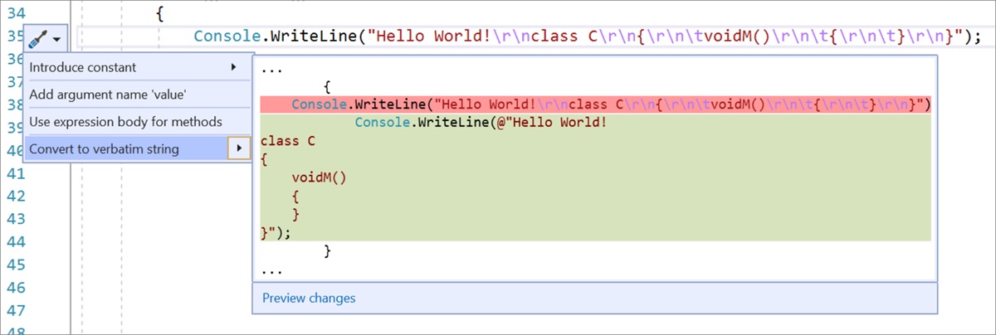Open the dropdown arrow beside the screwdriver icon
Viewport: 996px width, 335px height.
[56, 39]
